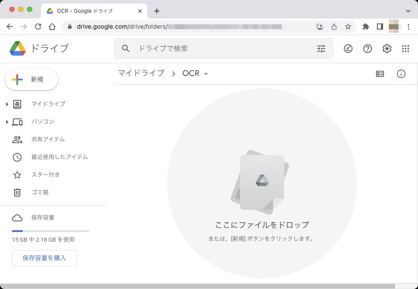Open the Google apps grid launcher

[406, 49]
